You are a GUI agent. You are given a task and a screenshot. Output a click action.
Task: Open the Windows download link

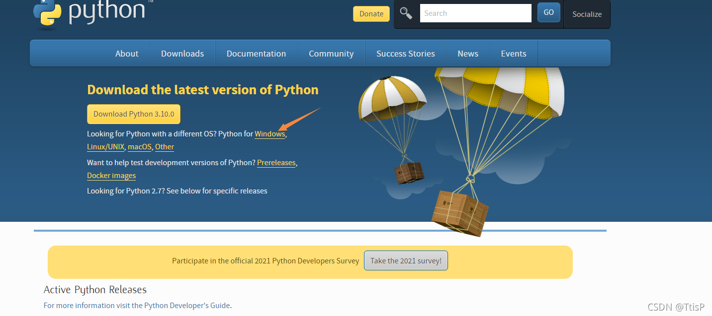pyautogui.click(x=270, y=134)
